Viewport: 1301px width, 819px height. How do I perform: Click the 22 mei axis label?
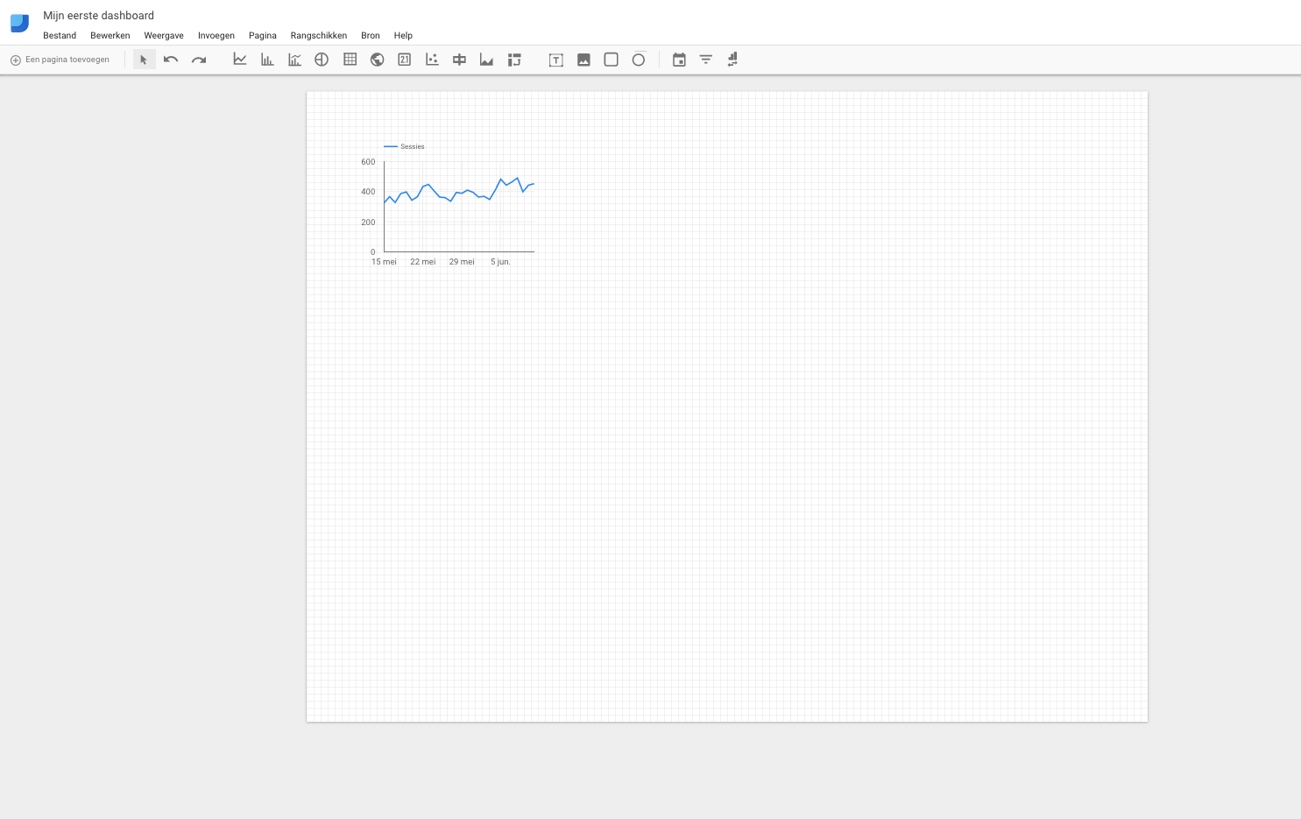tap(423, 262)
